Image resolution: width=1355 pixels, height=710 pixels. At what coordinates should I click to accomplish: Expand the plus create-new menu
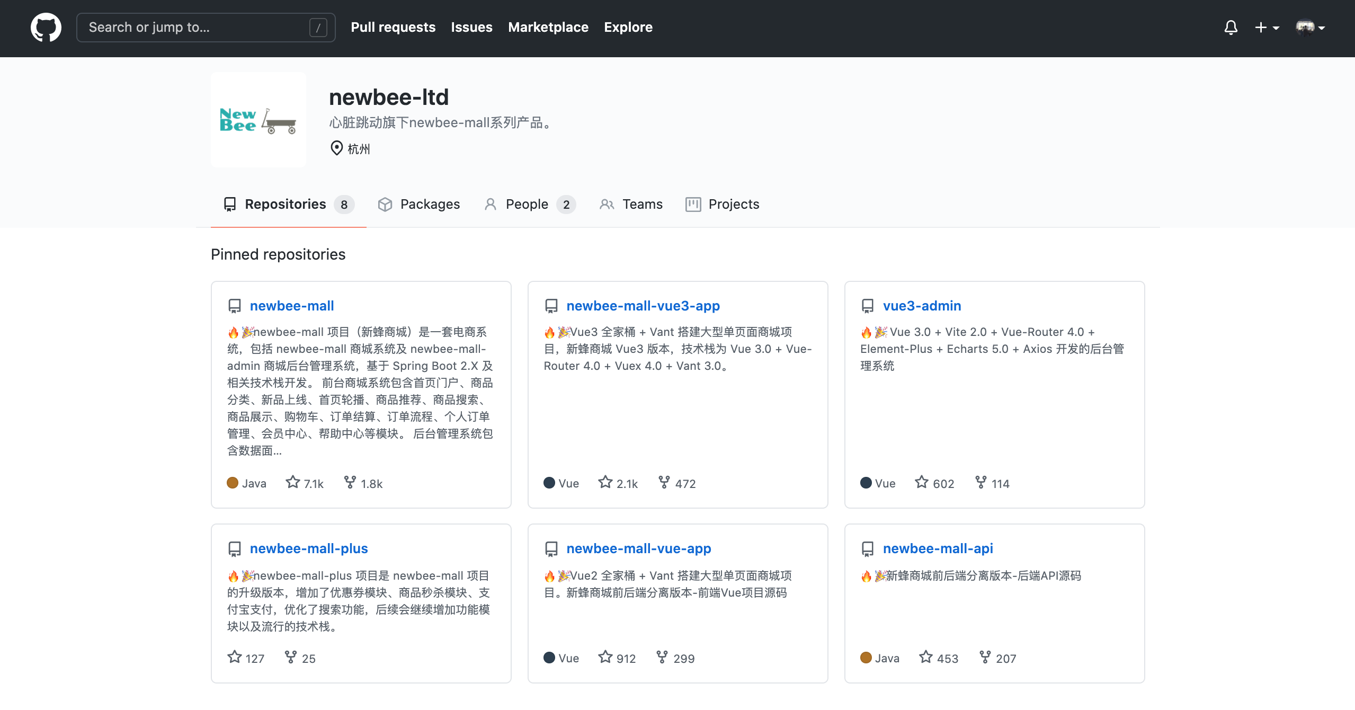(x=1267, y=27)
